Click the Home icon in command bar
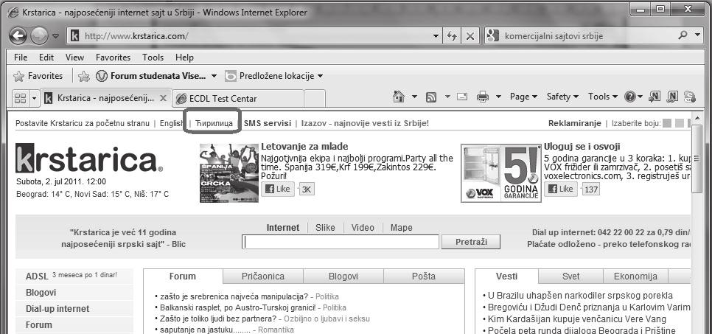Screen dimensions: 712x334 (398, 97)
